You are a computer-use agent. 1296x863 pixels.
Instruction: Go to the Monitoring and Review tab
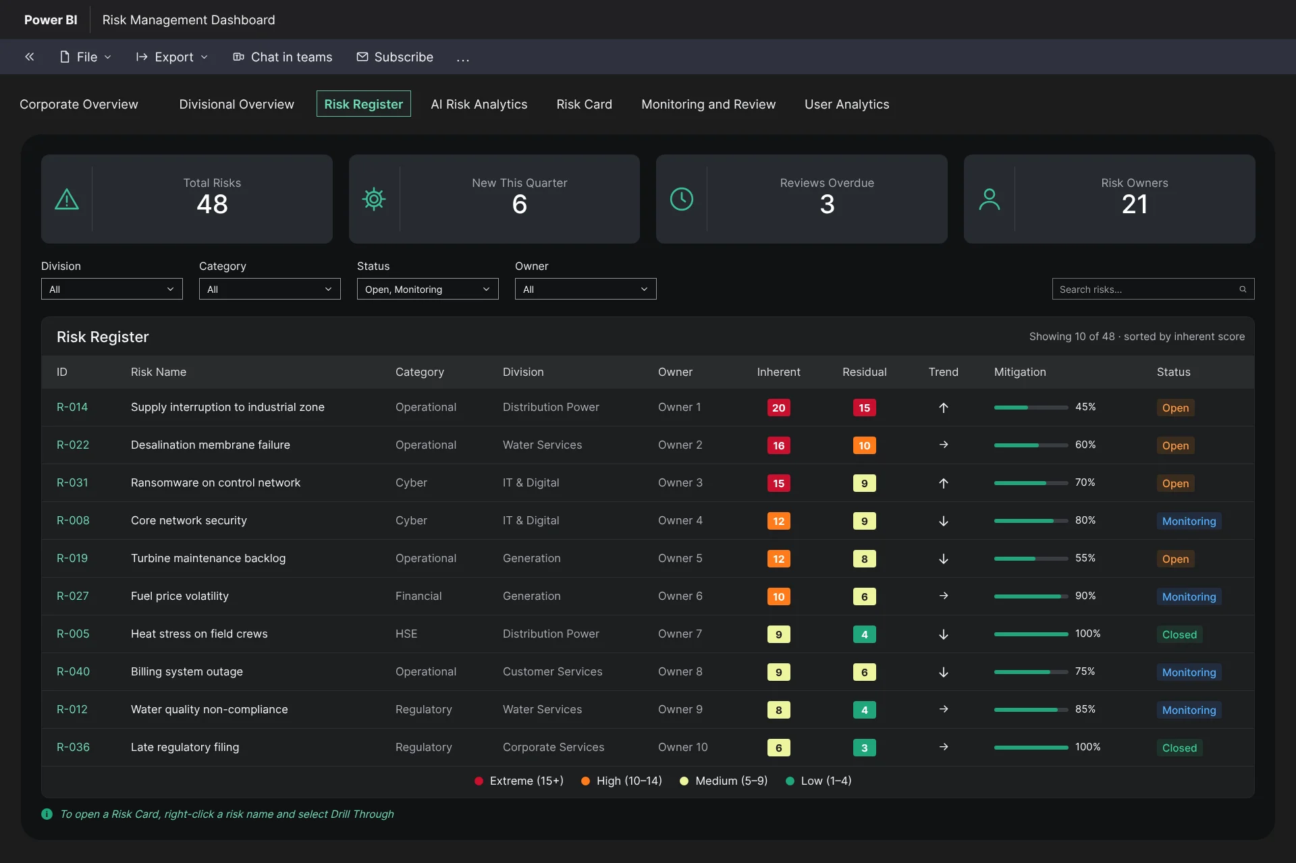(x=708, y=104)
